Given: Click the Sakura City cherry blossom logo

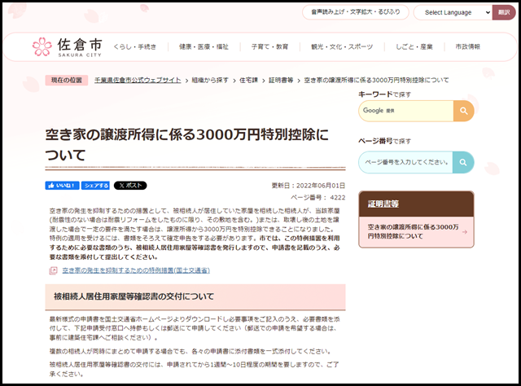Looking at the screenshot, I should click(x=42, y=46).
